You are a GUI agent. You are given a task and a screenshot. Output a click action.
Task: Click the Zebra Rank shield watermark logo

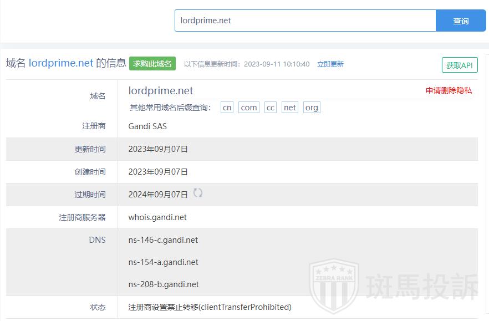point(333,286)
